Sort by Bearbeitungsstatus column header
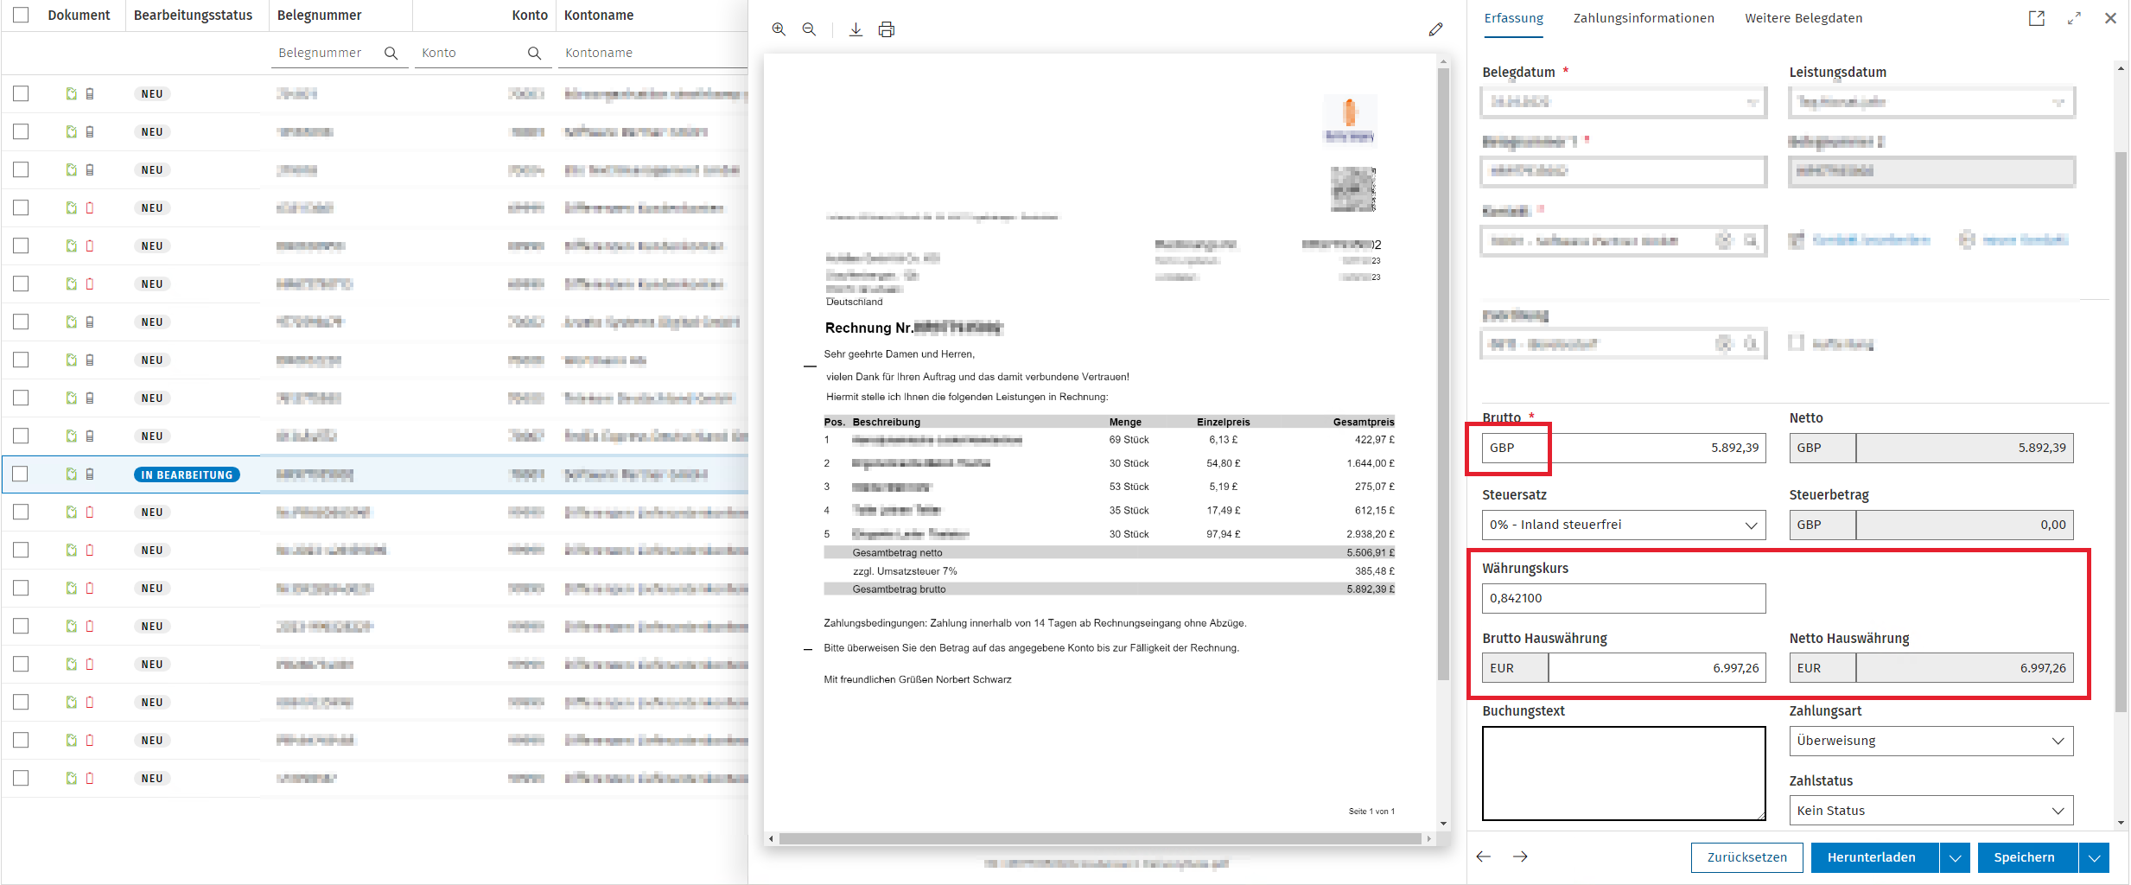2131x885 pixels. pyautogui.click(x=193, y=16)
